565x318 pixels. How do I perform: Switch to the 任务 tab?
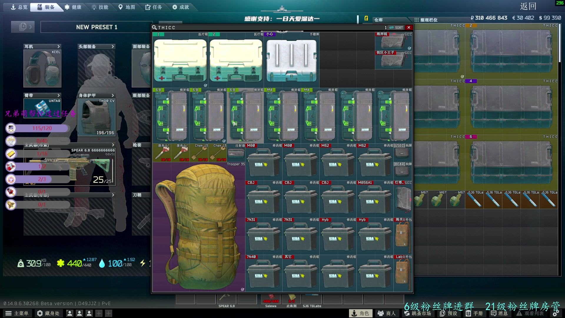[x=154, y=7]
